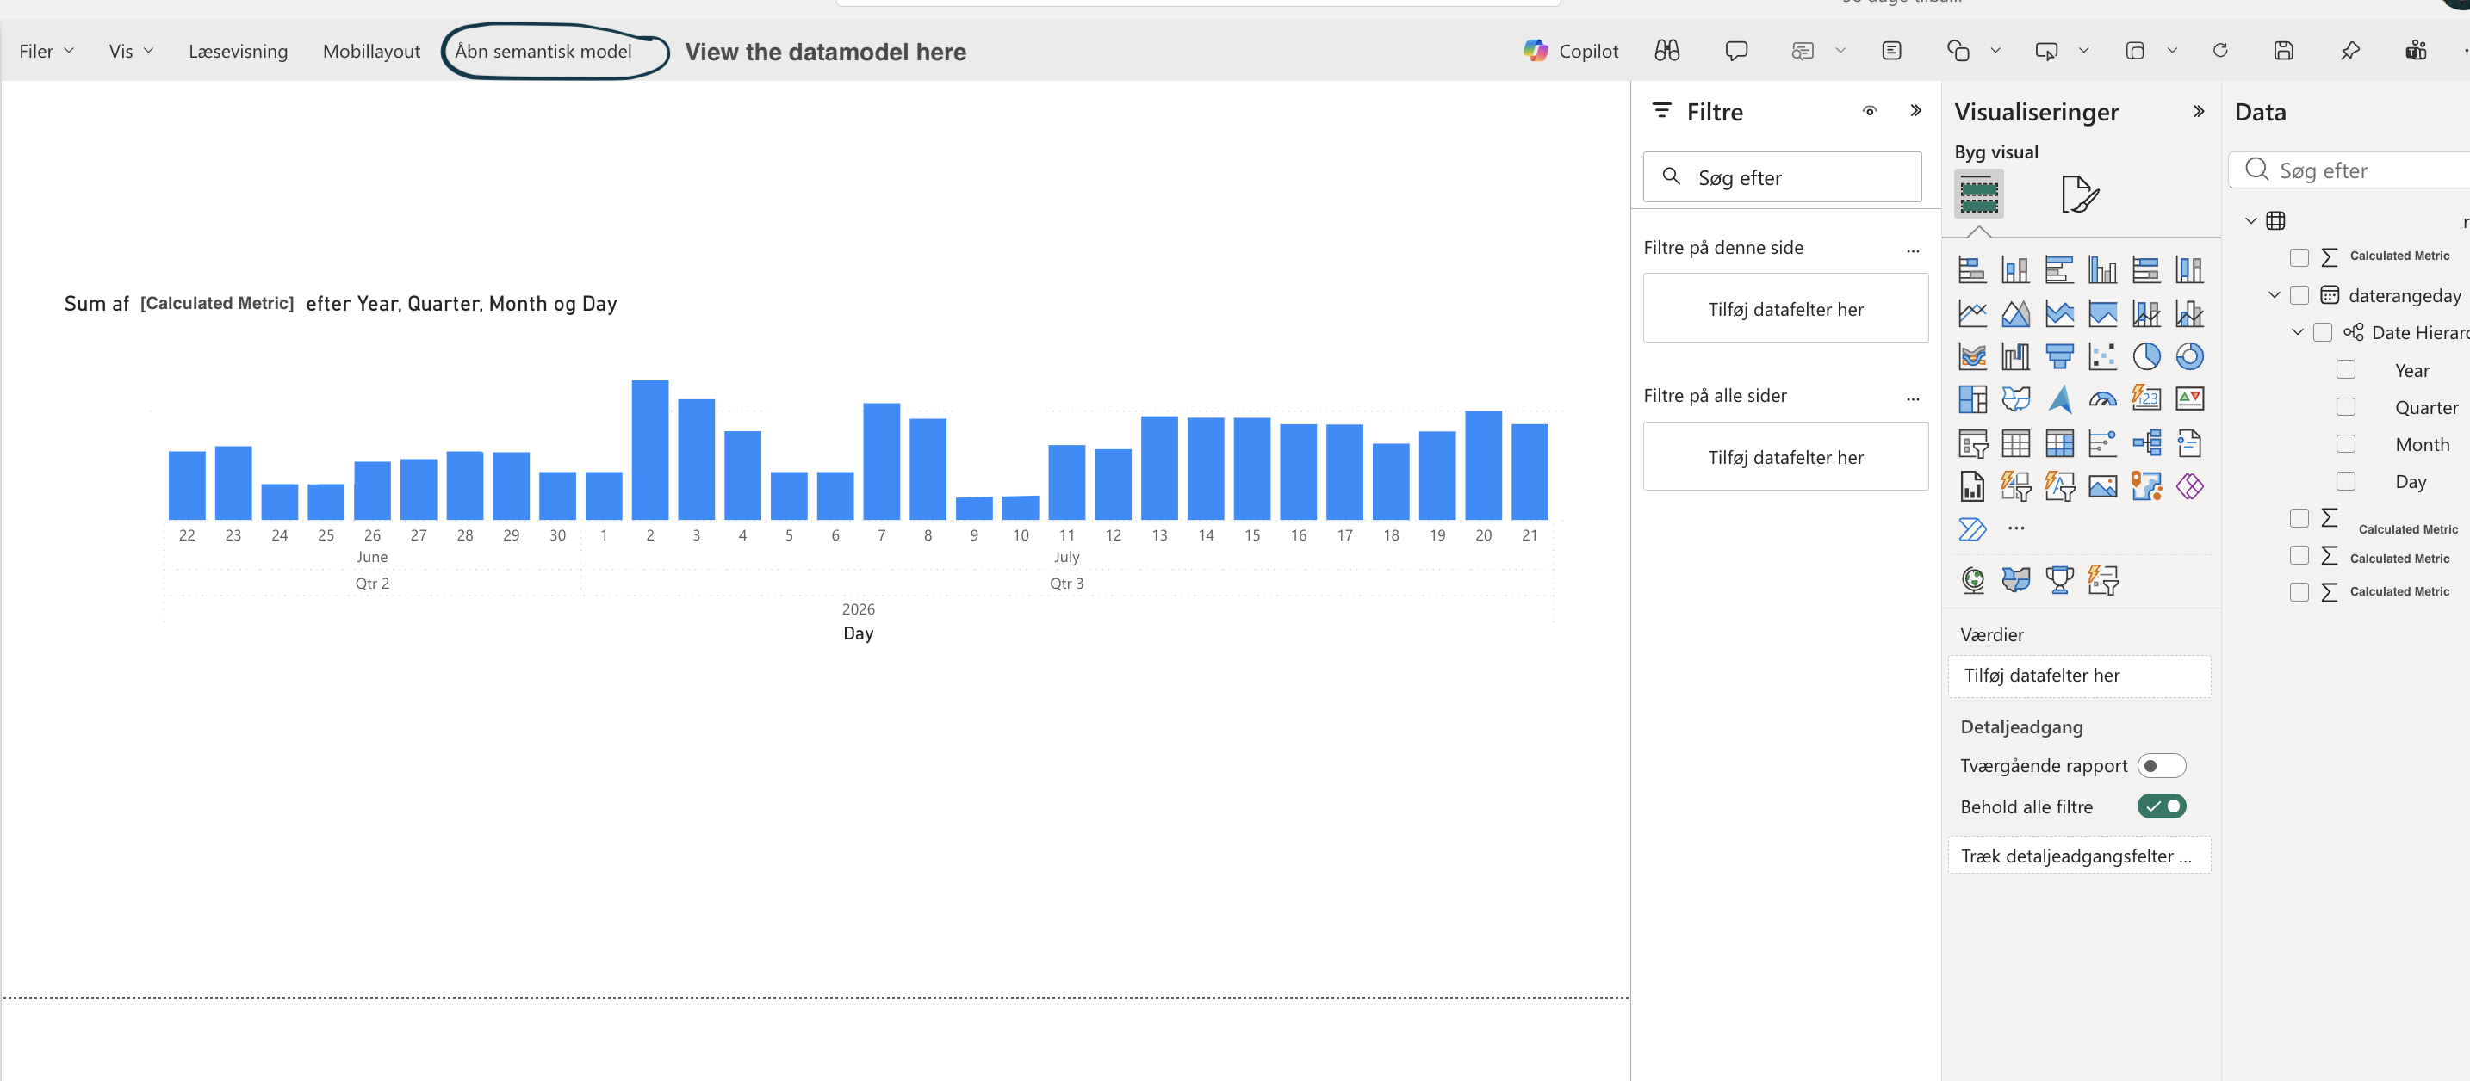Click the pin to dashboard icon

[x=2349, y=51]
